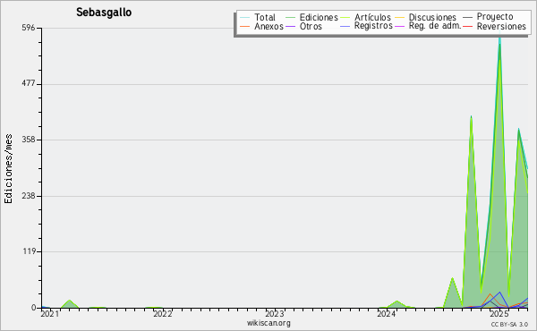
Task: Click the Proyecto legend entry
Action: click(495, 17)
